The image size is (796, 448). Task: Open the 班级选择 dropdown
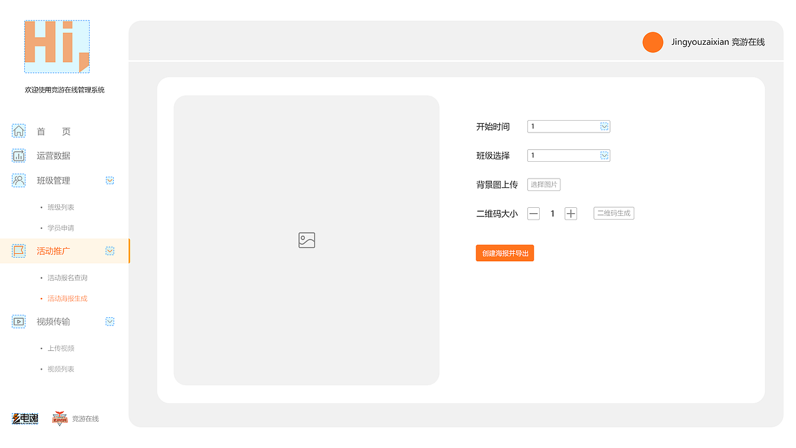(568, 156)
